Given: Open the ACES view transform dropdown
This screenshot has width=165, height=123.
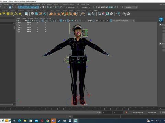Looking at the screenshot, I should [123, 20].
